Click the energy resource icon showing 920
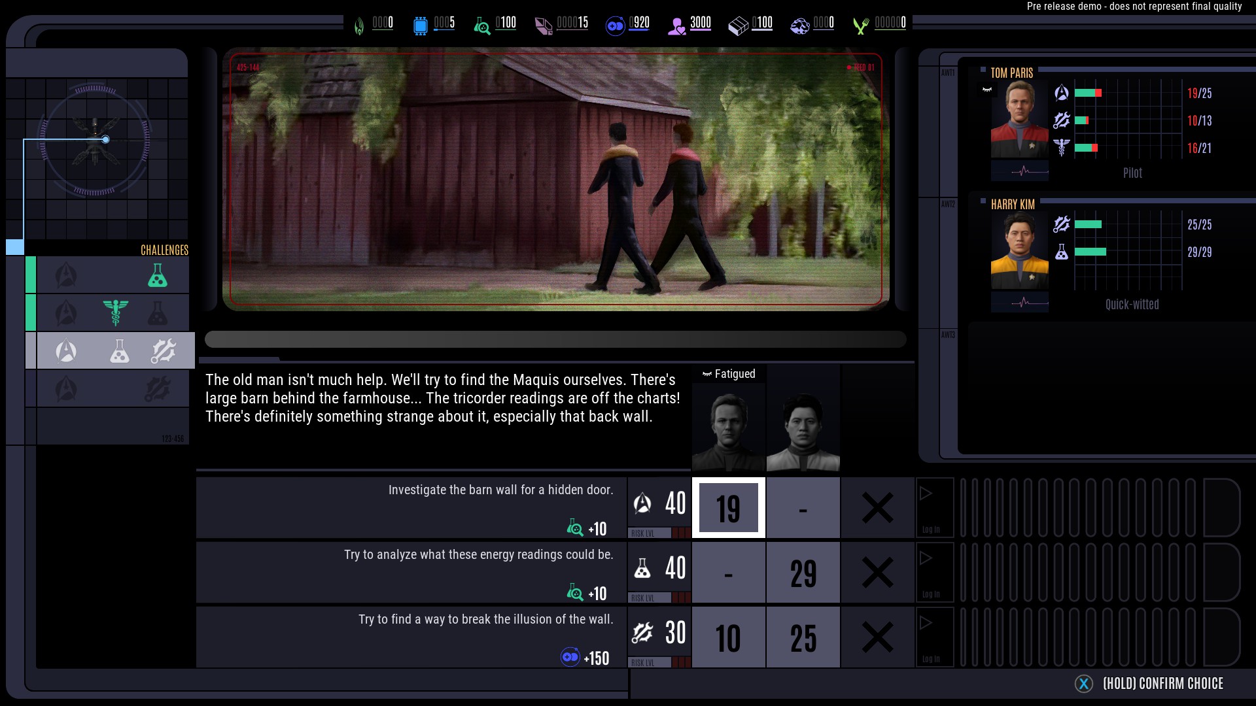This screenshot has width=1256, height=706. pos(615,25)
